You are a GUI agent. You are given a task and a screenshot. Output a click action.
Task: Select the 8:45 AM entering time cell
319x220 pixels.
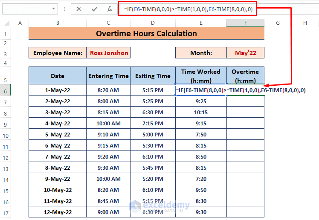click(108, 201)
